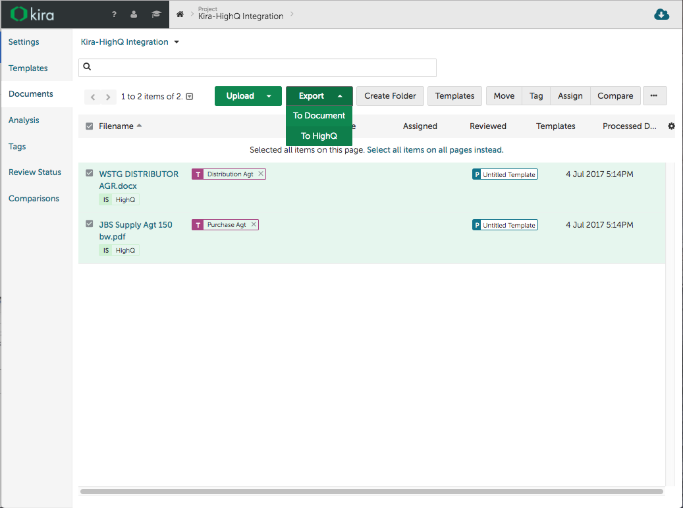Uncheck JBS Supply Agt 150 bw.pdf checkbox
Viewport: 683px width, 508px height.
(x=90, y=223)
